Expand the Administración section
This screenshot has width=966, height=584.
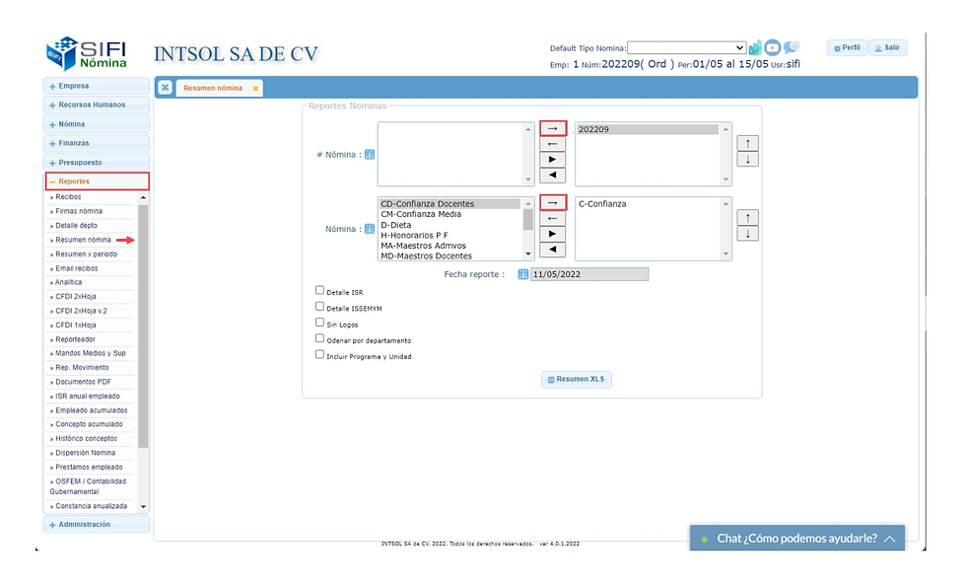tap(97, 524)
